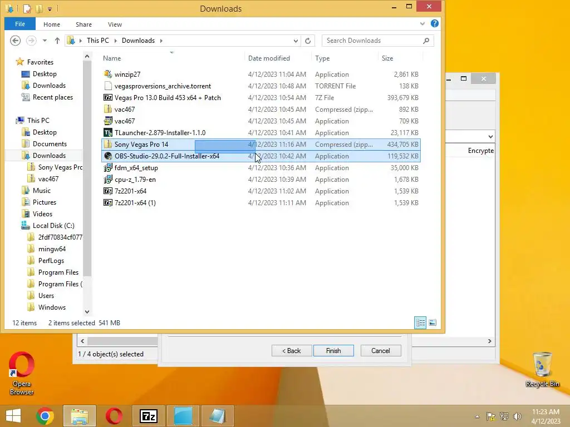
Task: Open 7-Zip from the taskbar
Action: pyautogui.click(x=149, y=416)
